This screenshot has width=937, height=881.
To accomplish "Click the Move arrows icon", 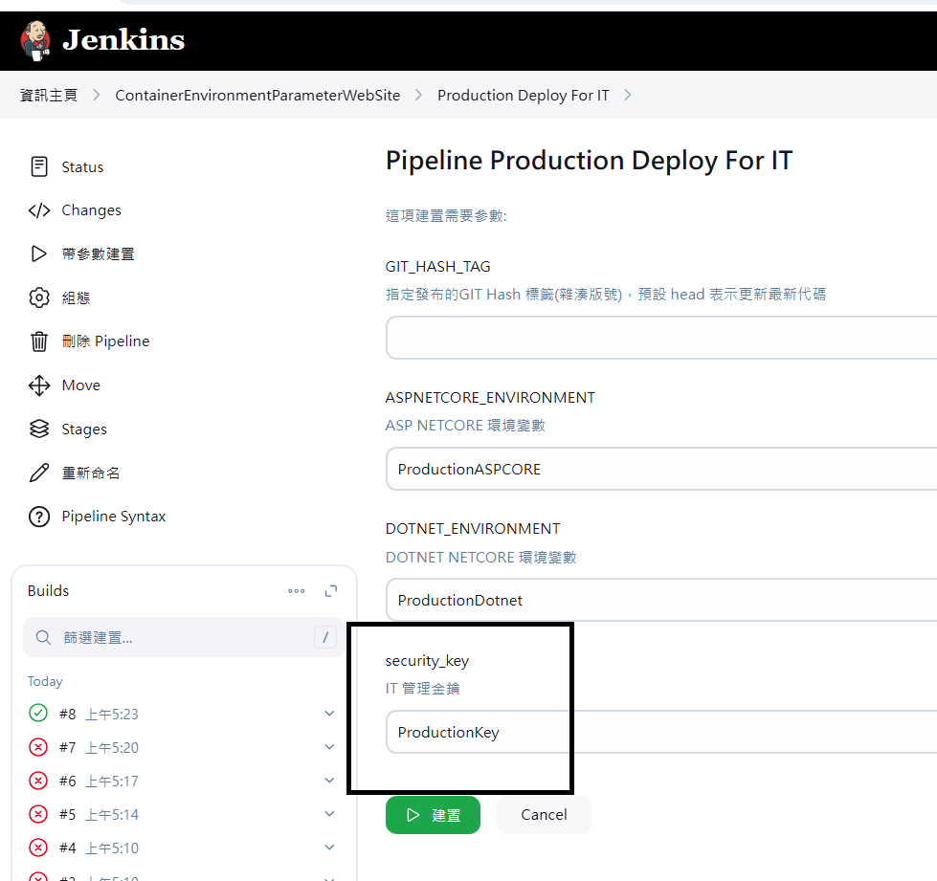I will [x=39, y=385].
